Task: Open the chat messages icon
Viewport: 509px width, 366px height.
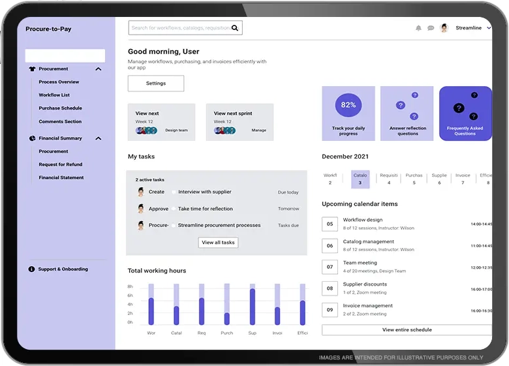Action: (431, 28)
